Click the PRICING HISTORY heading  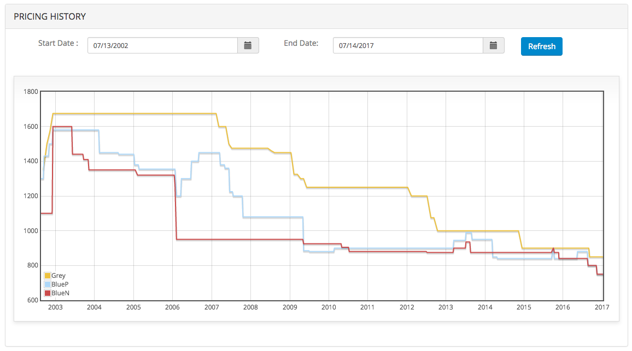(x=50, y=16)
